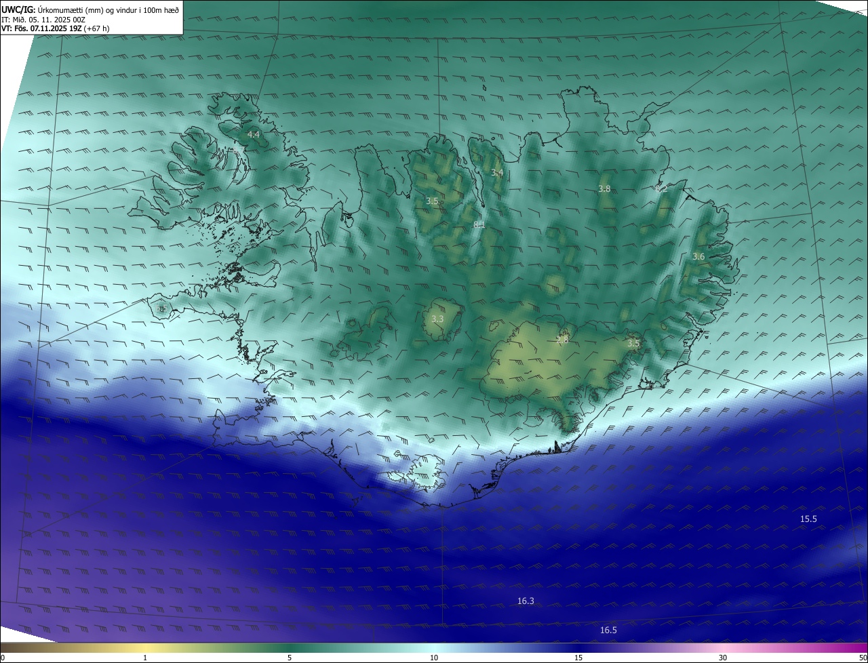Click the 3.4 value label on the map
Screen dimensions: 868x663
click(x=497, y=173)
